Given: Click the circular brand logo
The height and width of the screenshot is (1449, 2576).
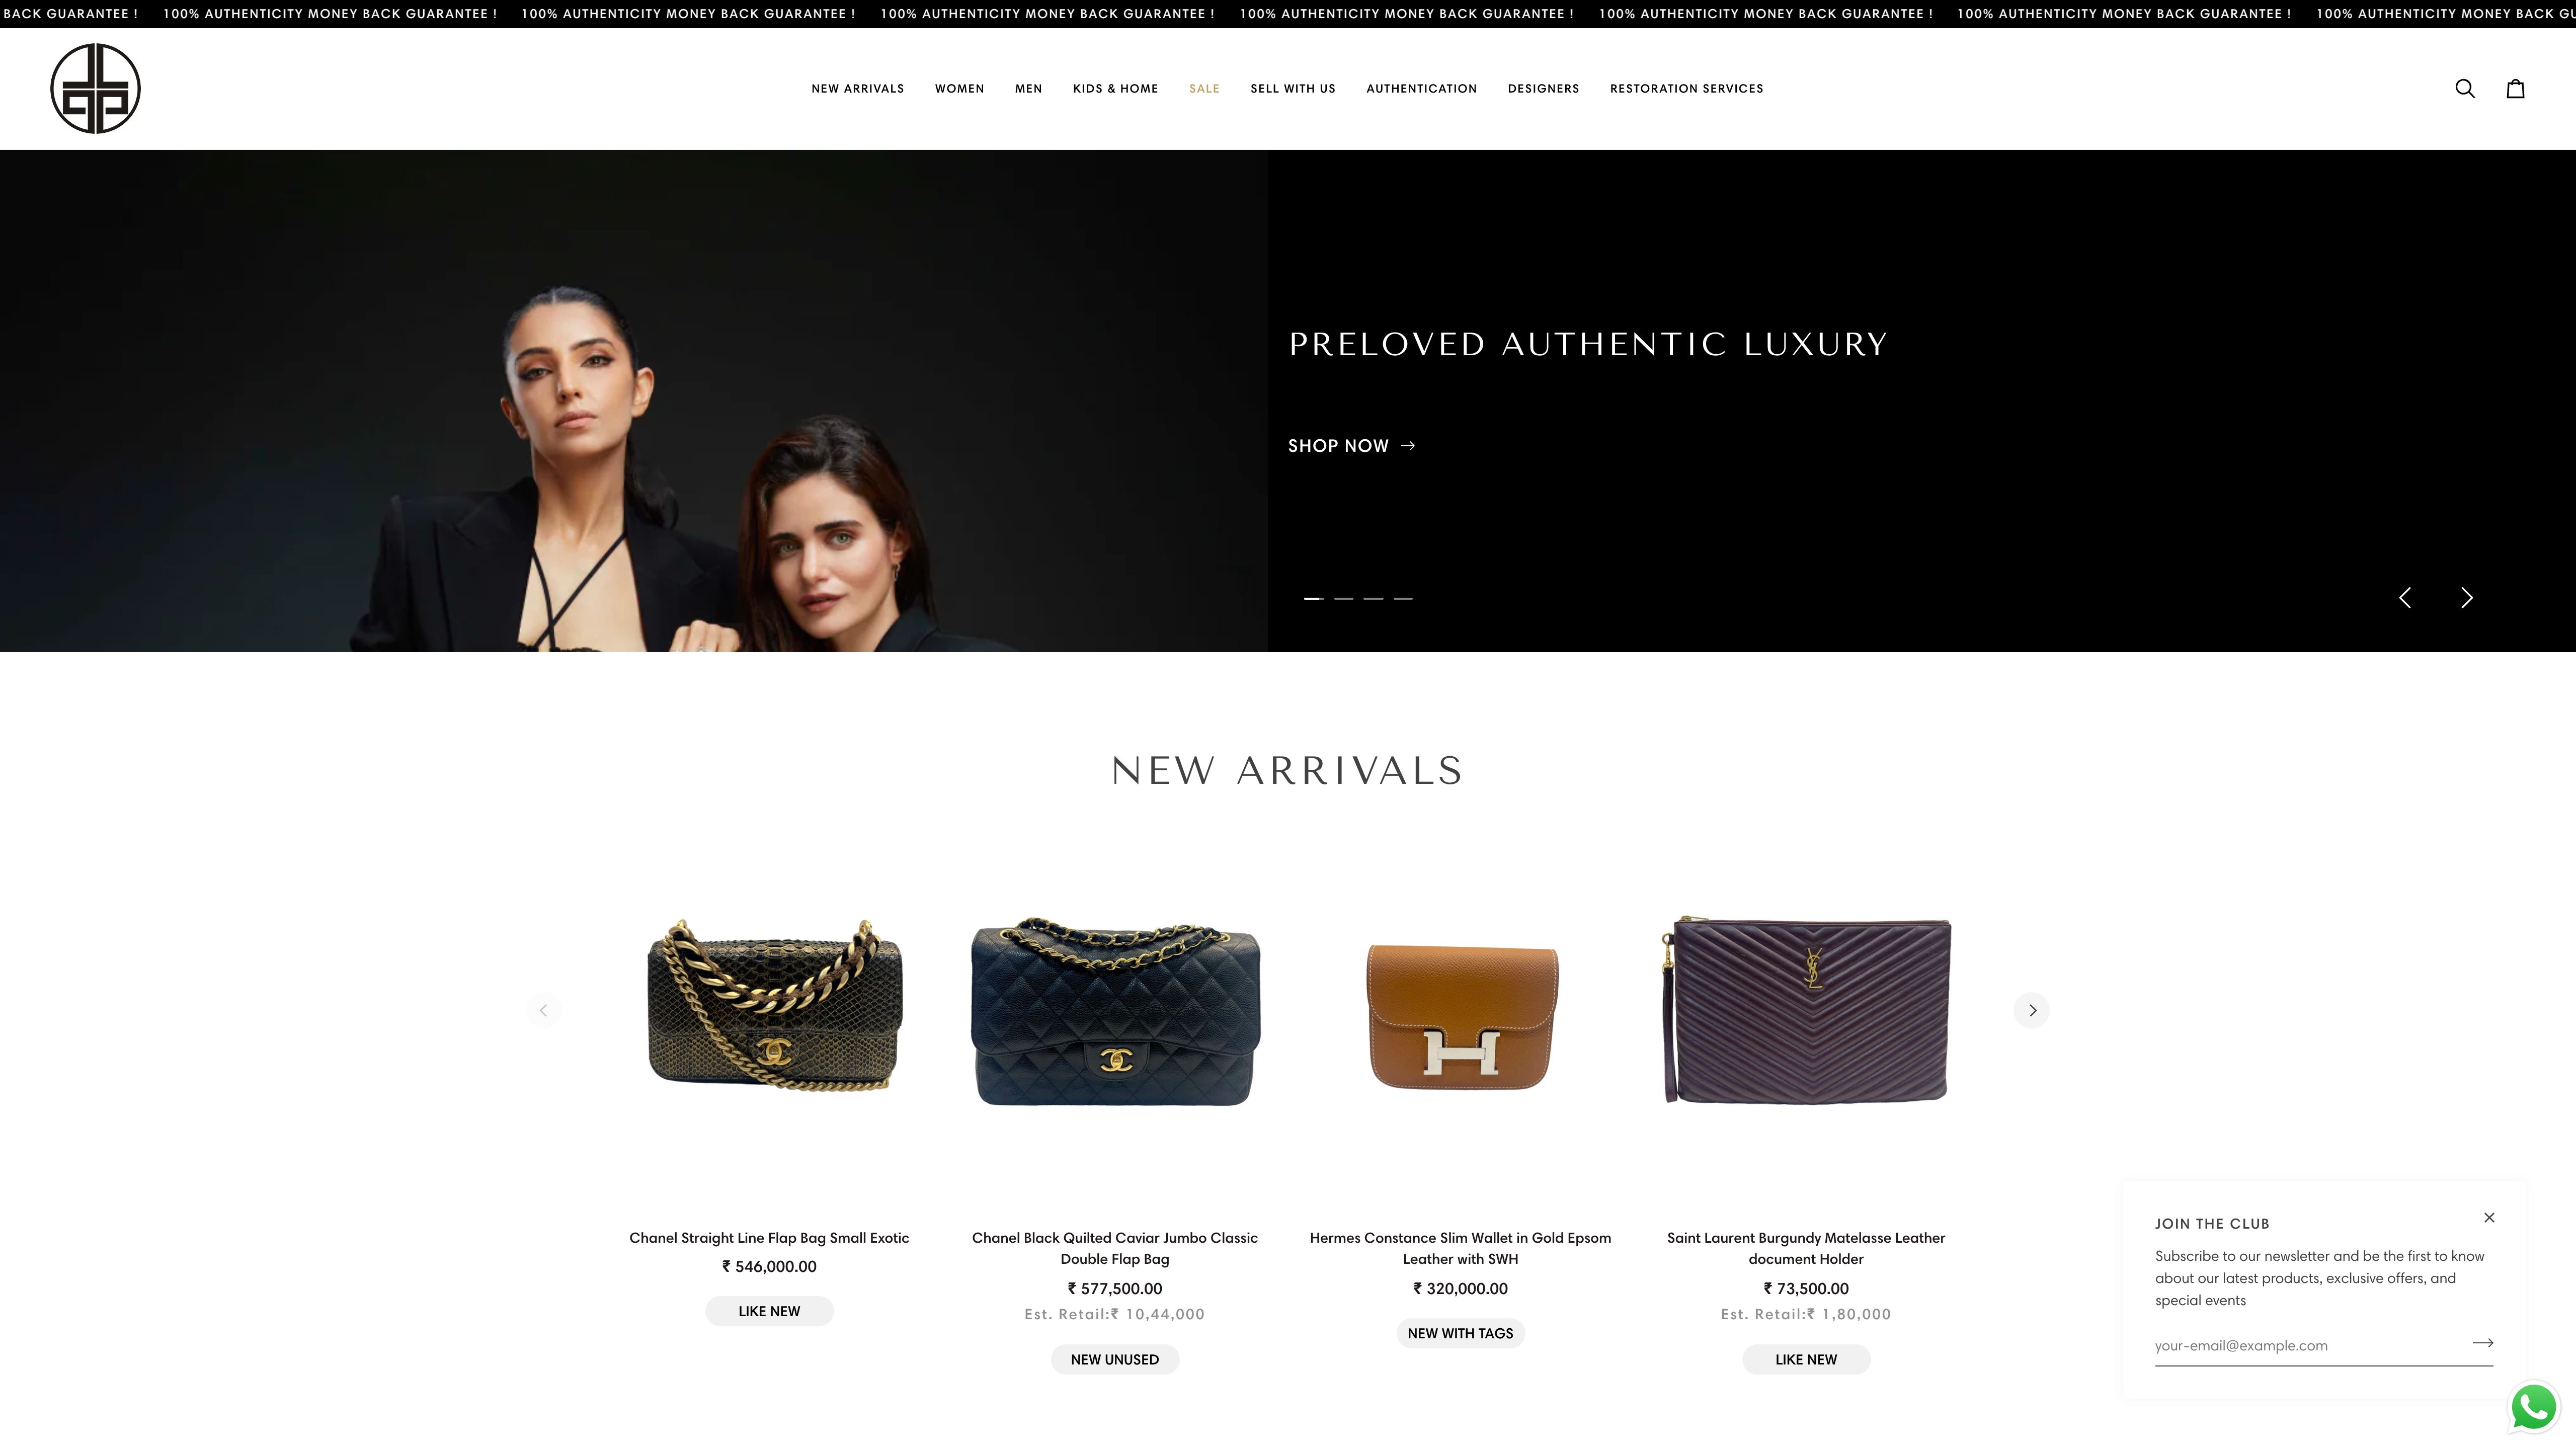Looking at the screenshot, I should pos(95,89).
